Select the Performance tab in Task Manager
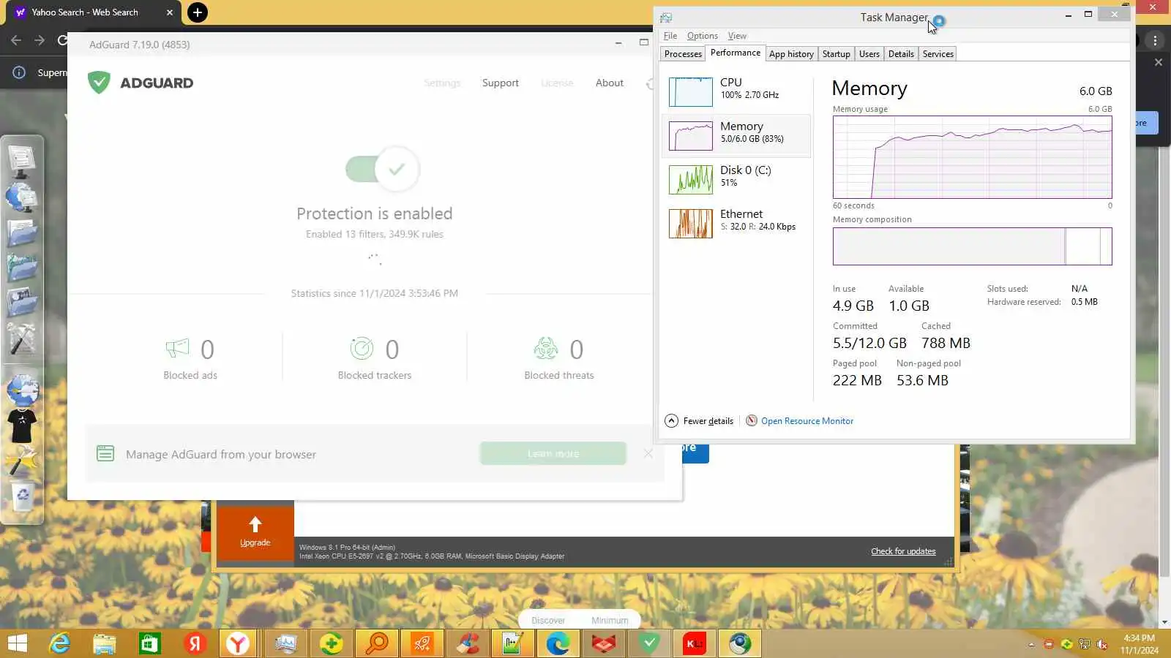The width and height of the screenshot is (1171, 658). tap(736, 53)
